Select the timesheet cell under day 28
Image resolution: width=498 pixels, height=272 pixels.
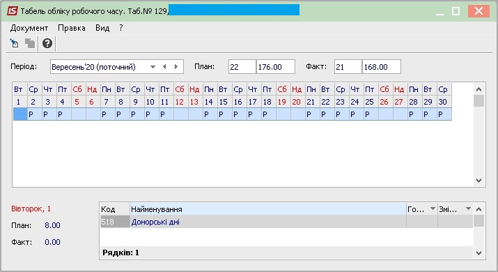click(x=415, y=114)
